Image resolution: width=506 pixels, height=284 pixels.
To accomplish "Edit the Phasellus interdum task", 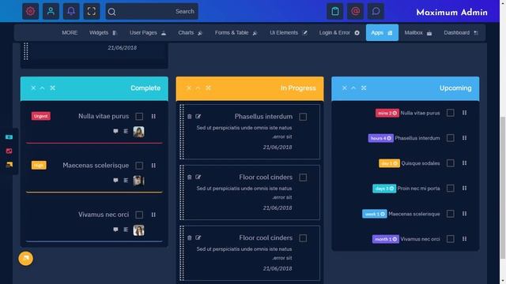I will pyautogui.click(x=198, y=116).
